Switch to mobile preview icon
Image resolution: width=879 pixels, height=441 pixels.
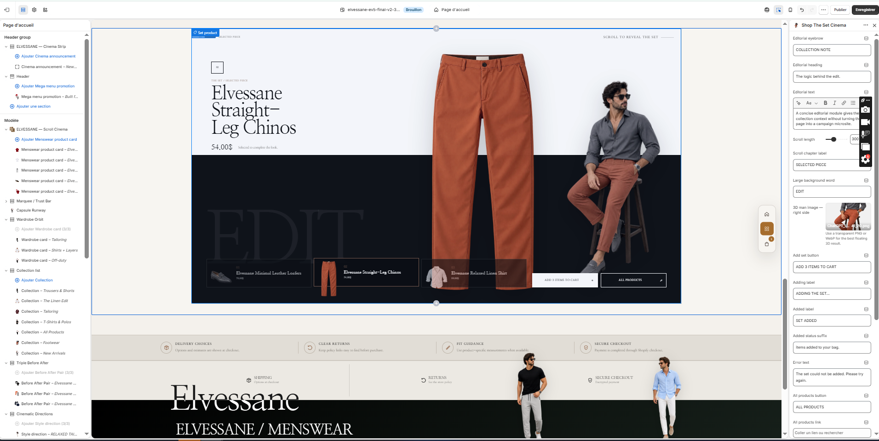(x=790, y=10)
